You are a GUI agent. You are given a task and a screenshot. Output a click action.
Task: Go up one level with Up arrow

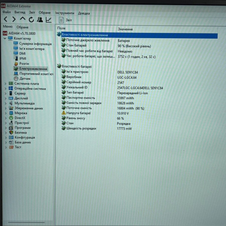pyautogui.click(x=23, y=19)
